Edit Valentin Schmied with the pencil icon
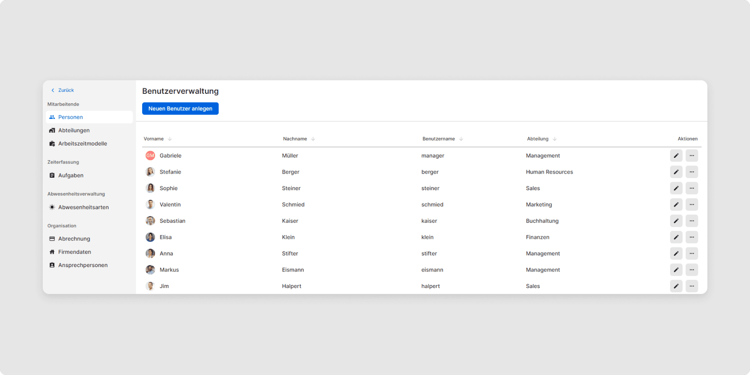750x375 pixels. 676,204
